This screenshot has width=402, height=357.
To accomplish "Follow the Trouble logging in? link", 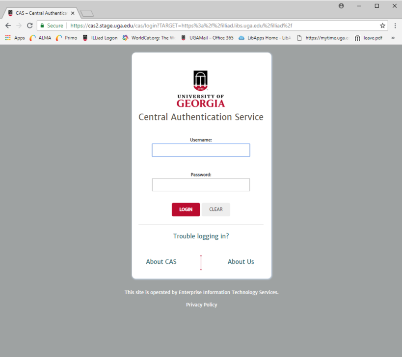I will [201, 236].
